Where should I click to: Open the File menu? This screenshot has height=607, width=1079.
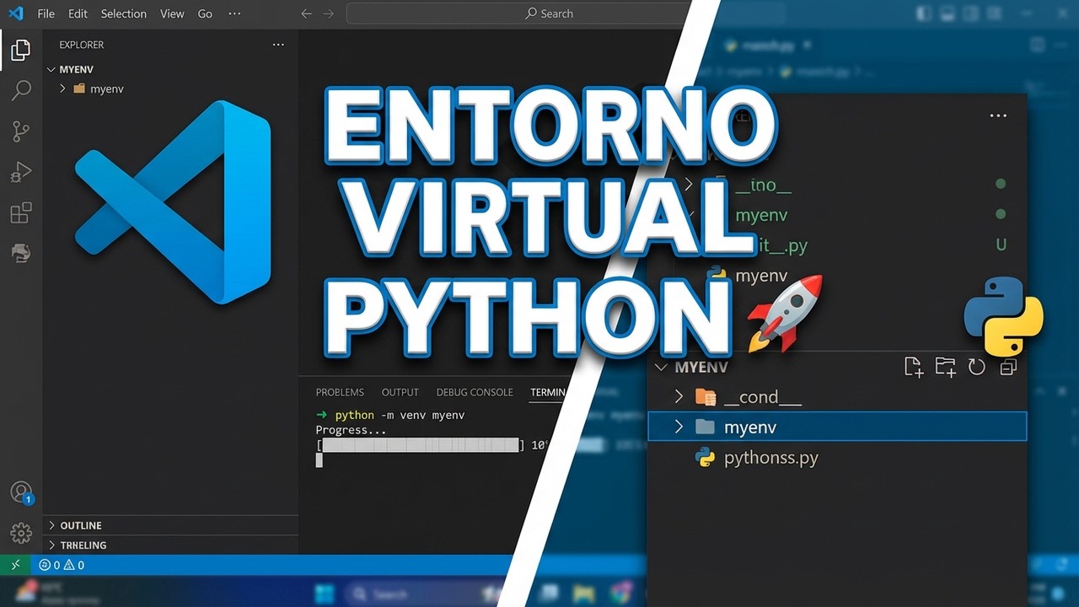[46, 13]
